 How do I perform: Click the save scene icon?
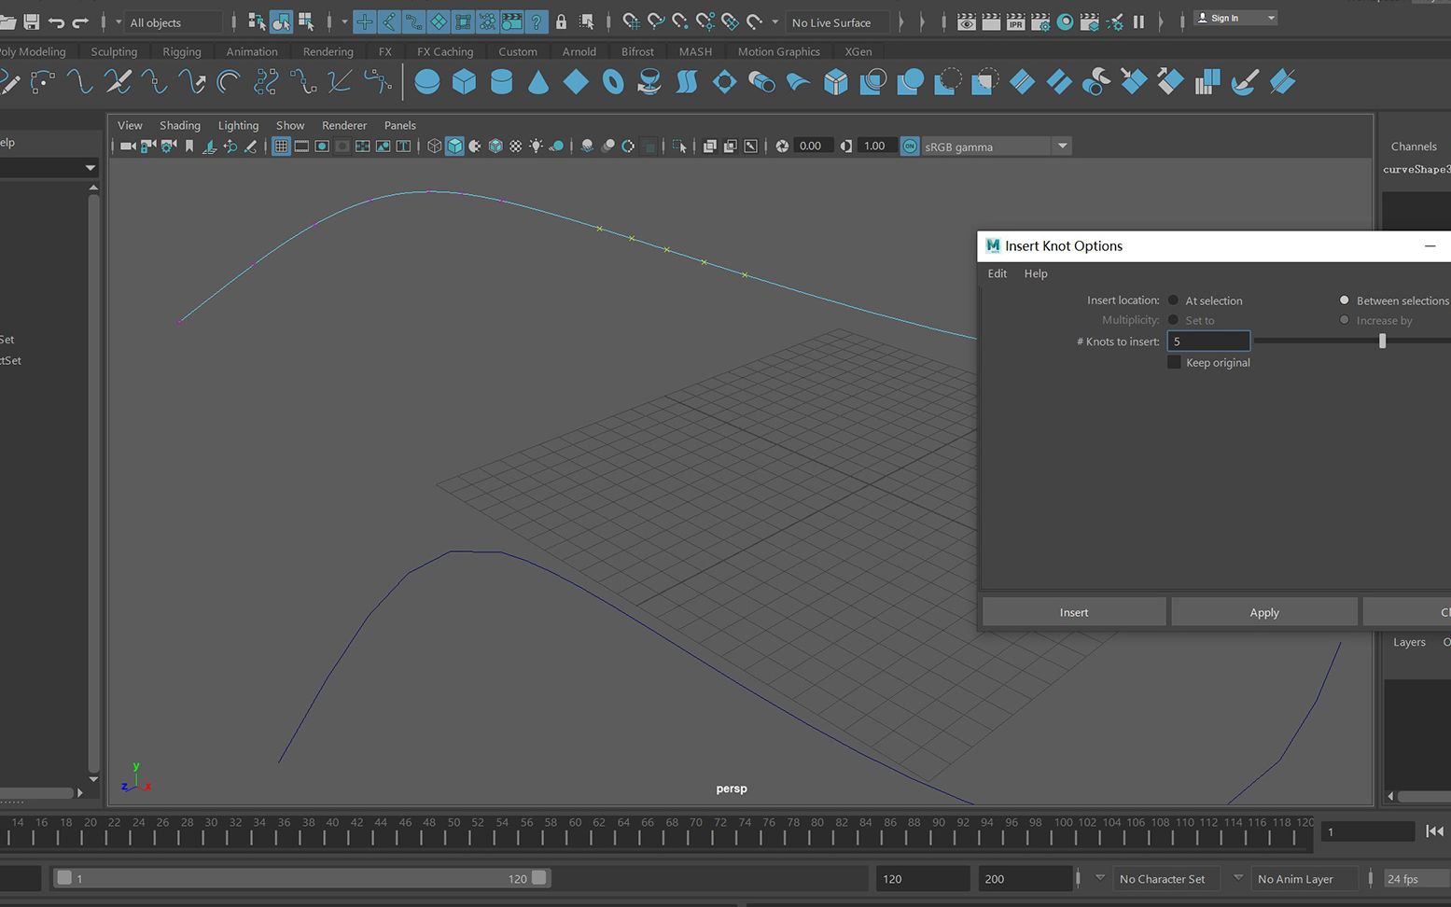click(x=32, y=21)
